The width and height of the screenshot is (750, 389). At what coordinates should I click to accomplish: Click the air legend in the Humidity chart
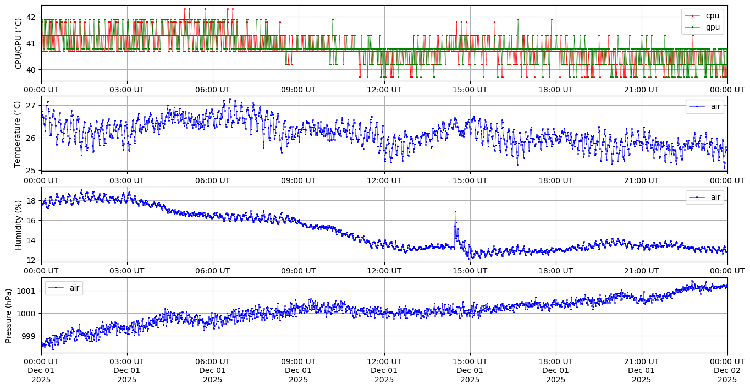(715, 197)
